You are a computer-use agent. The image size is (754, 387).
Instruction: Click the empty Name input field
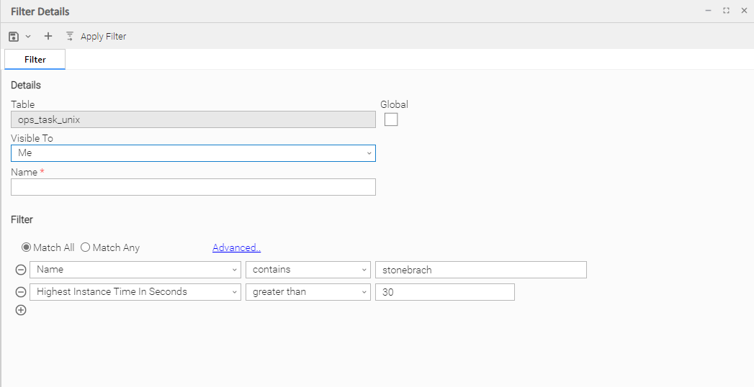[193, 187]
